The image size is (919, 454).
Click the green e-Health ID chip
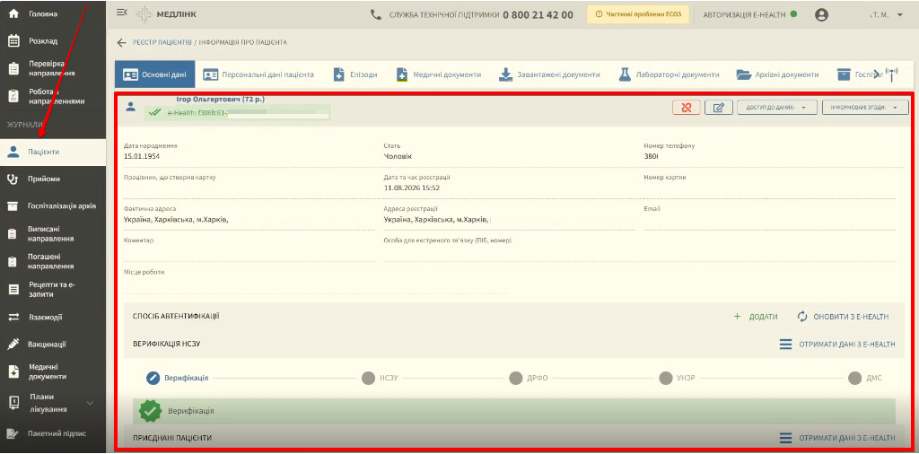tap(237, 112)
